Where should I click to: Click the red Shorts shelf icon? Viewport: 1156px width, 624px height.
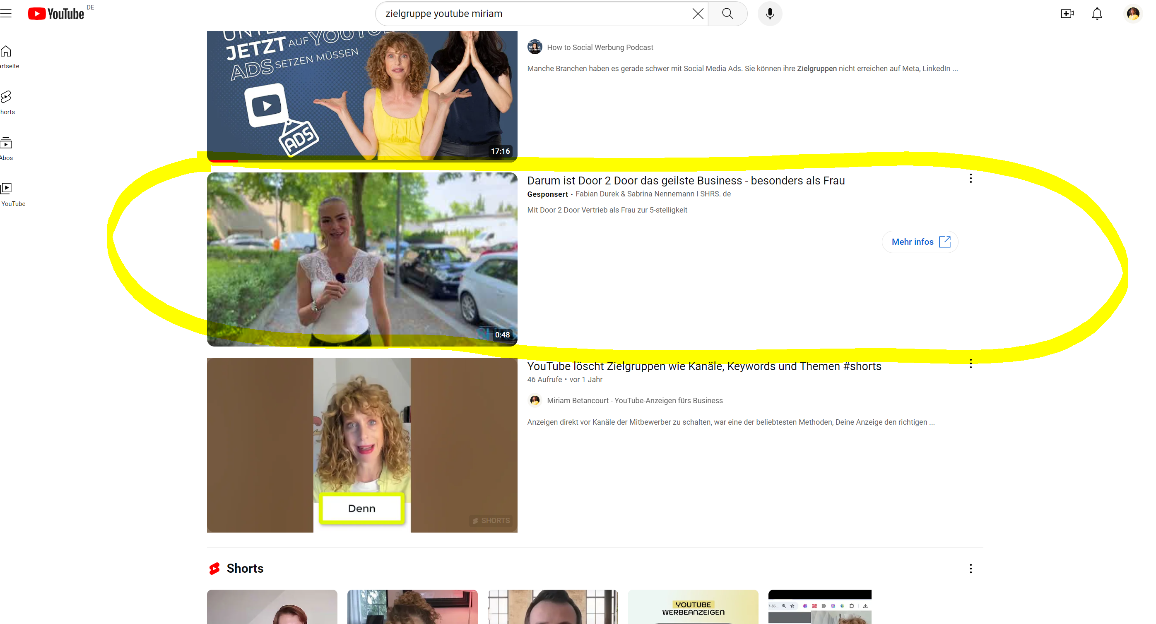pos(214,569)
